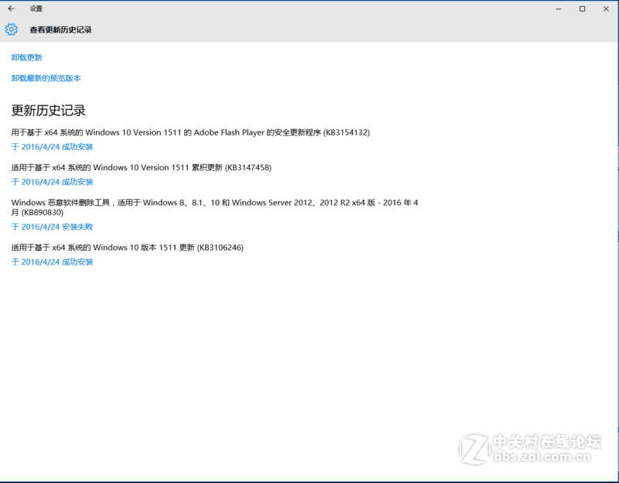
Task: Select the KB3106246 update title text
Action: tap(128, 248)
